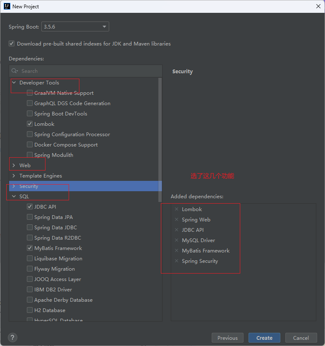Image resolution: width=325 pixels, height=346 pixels.
Task: Remove Spring Security from added dependencies
Action: (x=177, y=261)
